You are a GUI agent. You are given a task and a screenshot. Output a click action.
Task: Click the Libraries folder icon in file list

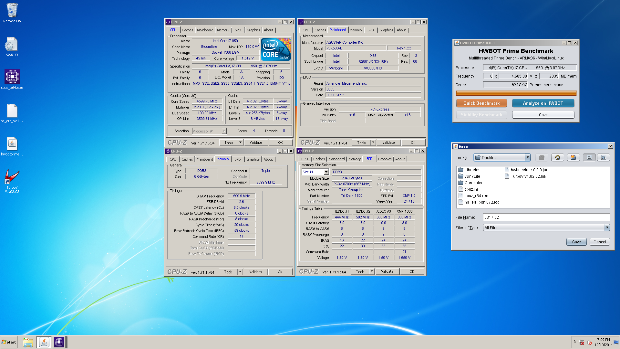(461, 170)
